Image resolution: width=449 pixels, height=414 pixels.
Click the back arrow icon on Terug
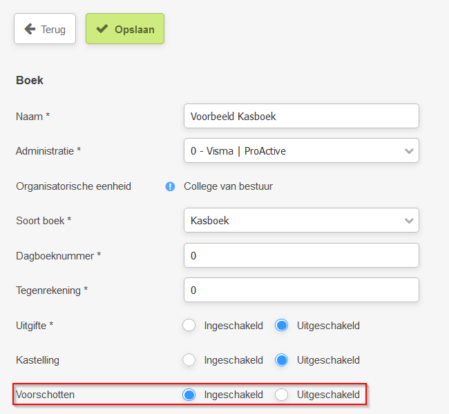[x=30, y=29]
